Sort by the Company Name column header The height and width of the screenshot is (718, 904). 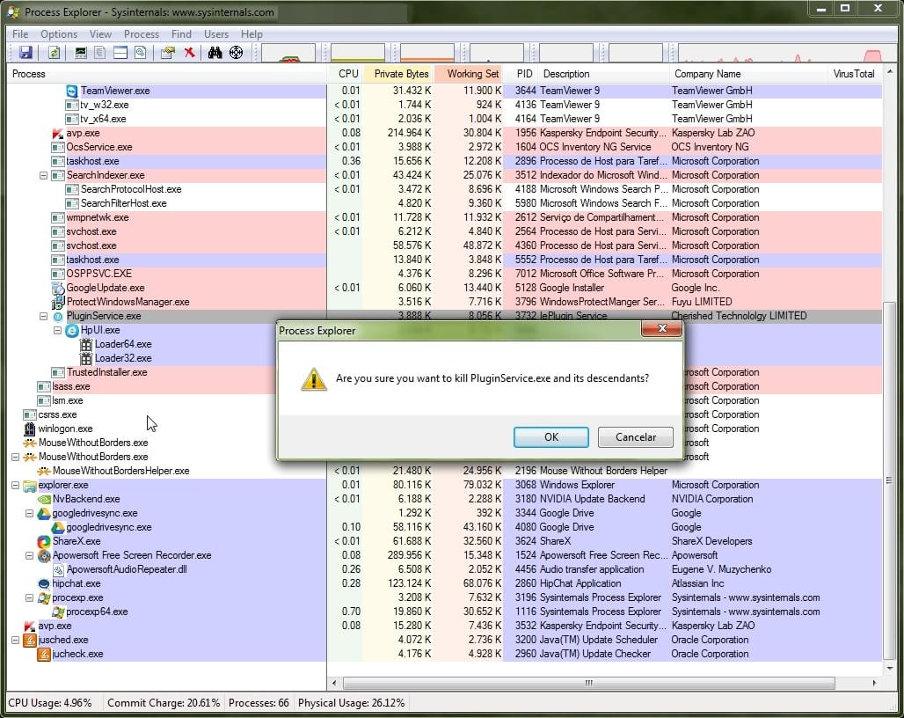[747, 74]
